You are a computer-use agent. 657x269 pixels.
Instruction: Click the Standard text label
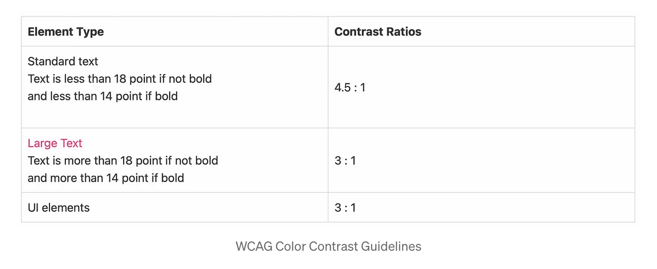coord(63,61)
